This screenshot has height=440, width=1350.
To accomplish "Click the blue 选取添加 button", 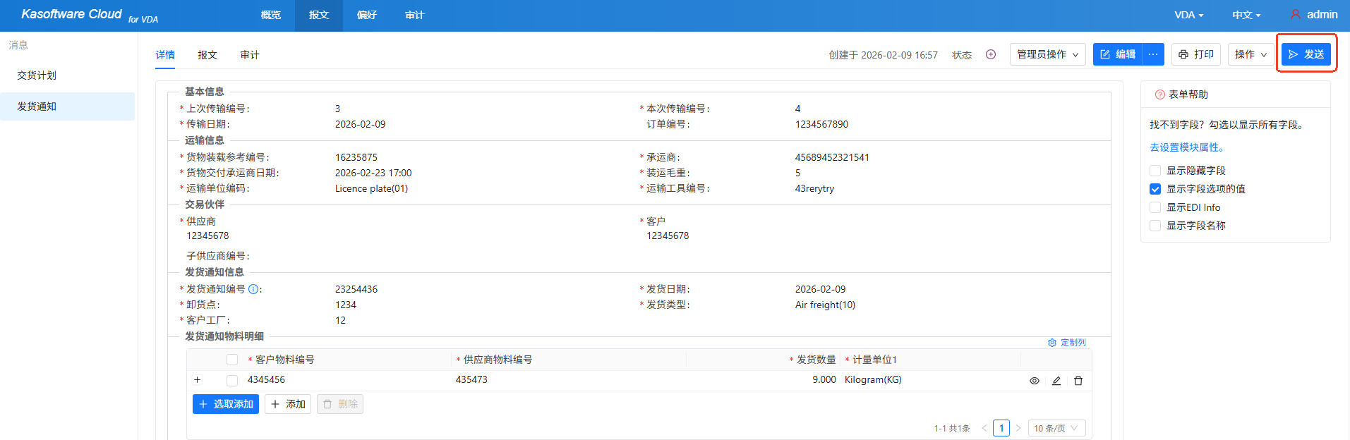I will [x=226, y=404].
